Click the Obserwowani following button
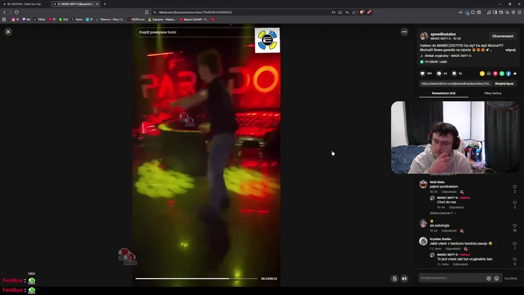Screen dimensions: 524x295 click(503, 36)
